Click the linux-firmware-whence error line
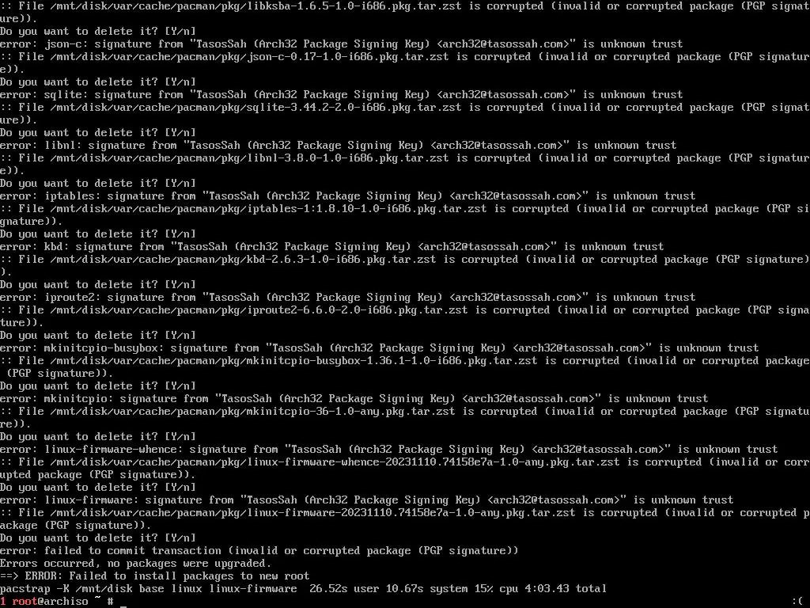This screenshot has height=608, width=810. click(x=389, y=450)
